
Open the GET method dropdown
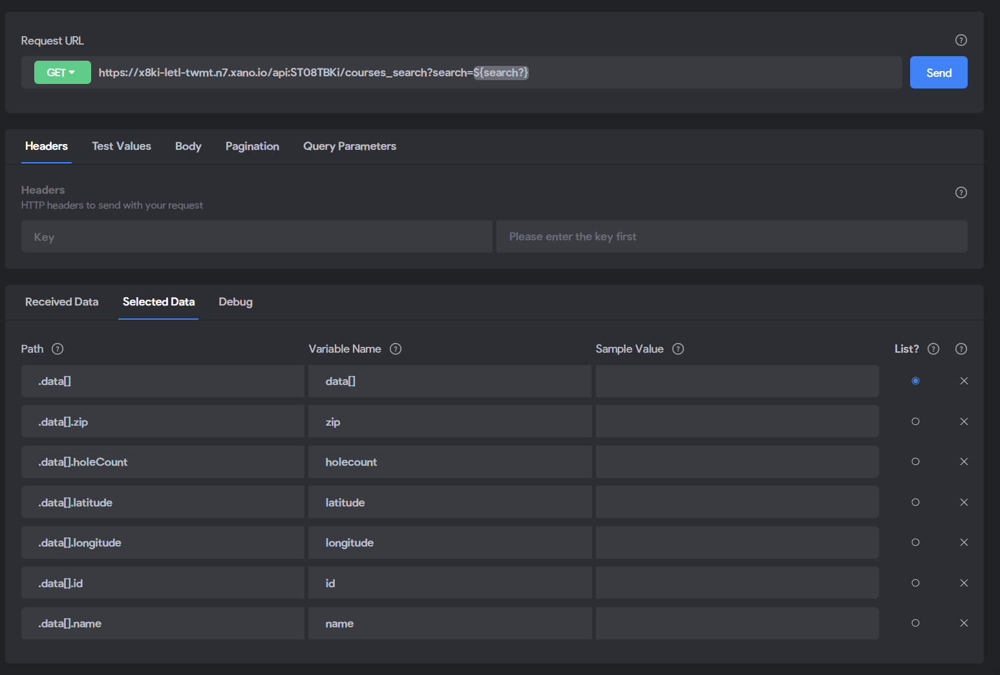click(x=62, y=72)
